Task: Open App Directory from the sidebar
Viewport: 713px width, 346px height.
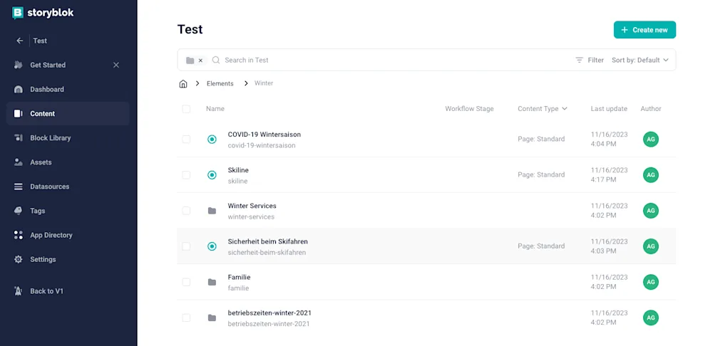Action: click(51, 235)
